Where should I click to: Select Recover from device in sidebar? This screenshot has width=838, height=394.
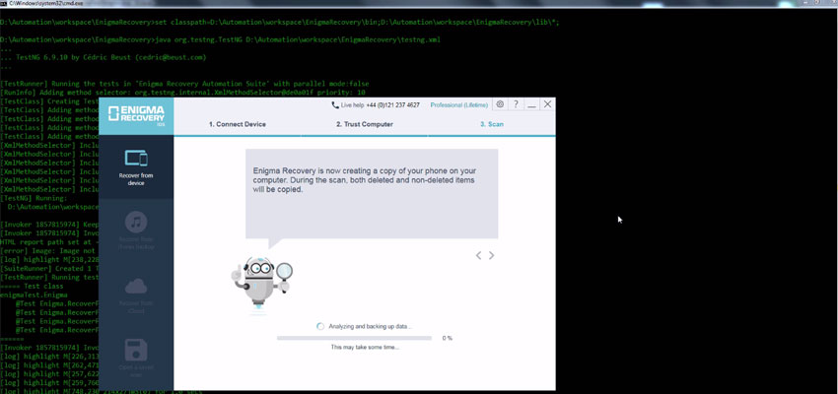[x=136, y=167]
